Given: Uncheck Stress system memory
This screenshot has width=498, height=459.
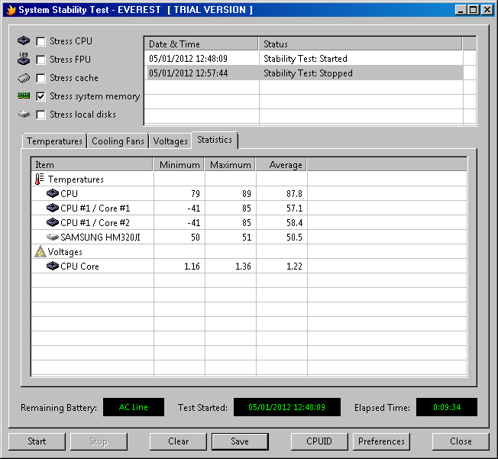Looking at the screenshot, I should pos(41,96).
